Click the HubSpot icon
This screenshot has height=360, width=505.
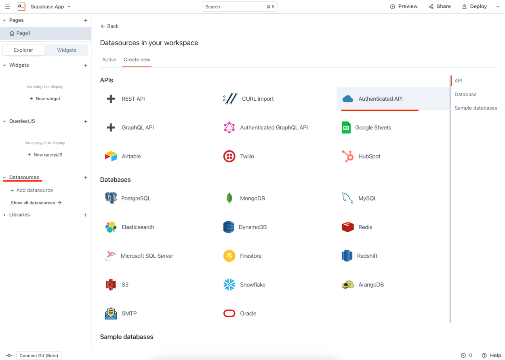coord(347,156)
